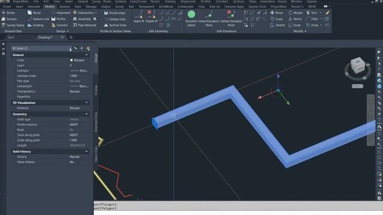Image resolution: width=383 pixels, height=215 pixels.
Task: Open the Grading tool
Action: point(35,25)
